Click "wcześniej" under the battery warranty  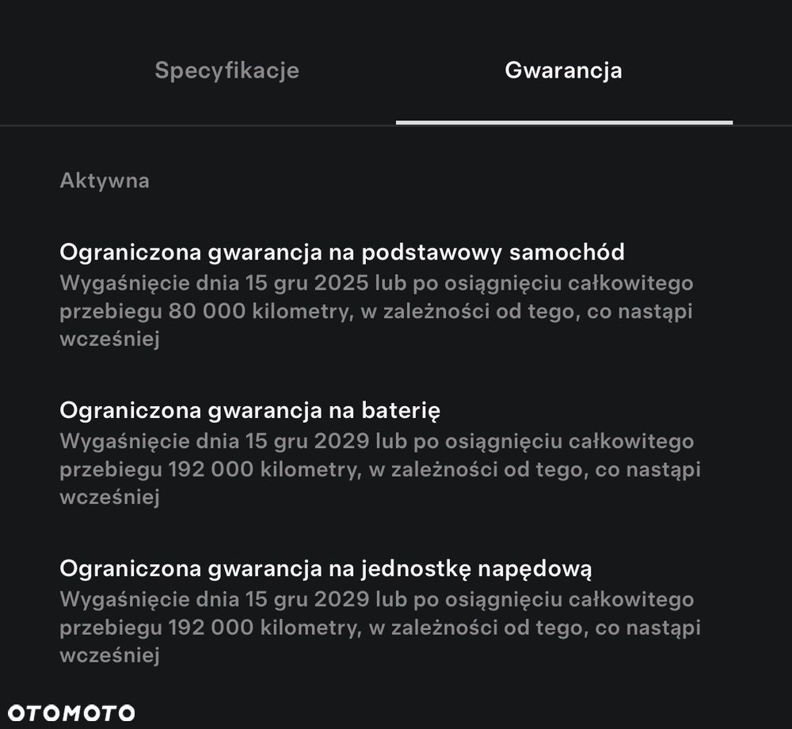[109, 498]
